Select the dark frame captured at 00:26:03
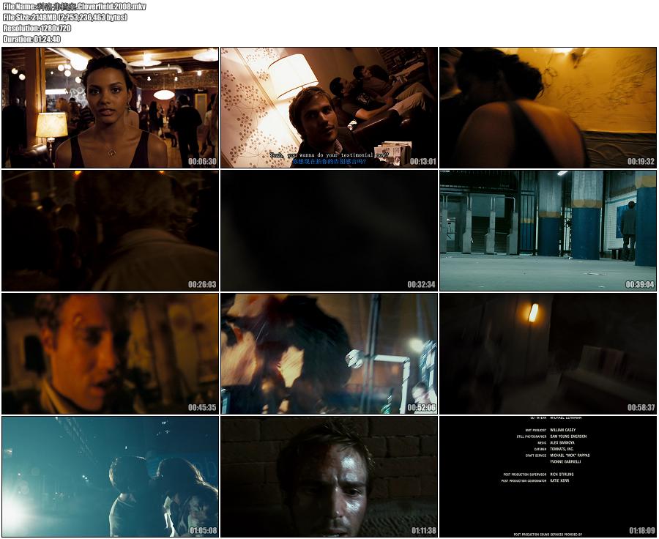 (110, 231)
